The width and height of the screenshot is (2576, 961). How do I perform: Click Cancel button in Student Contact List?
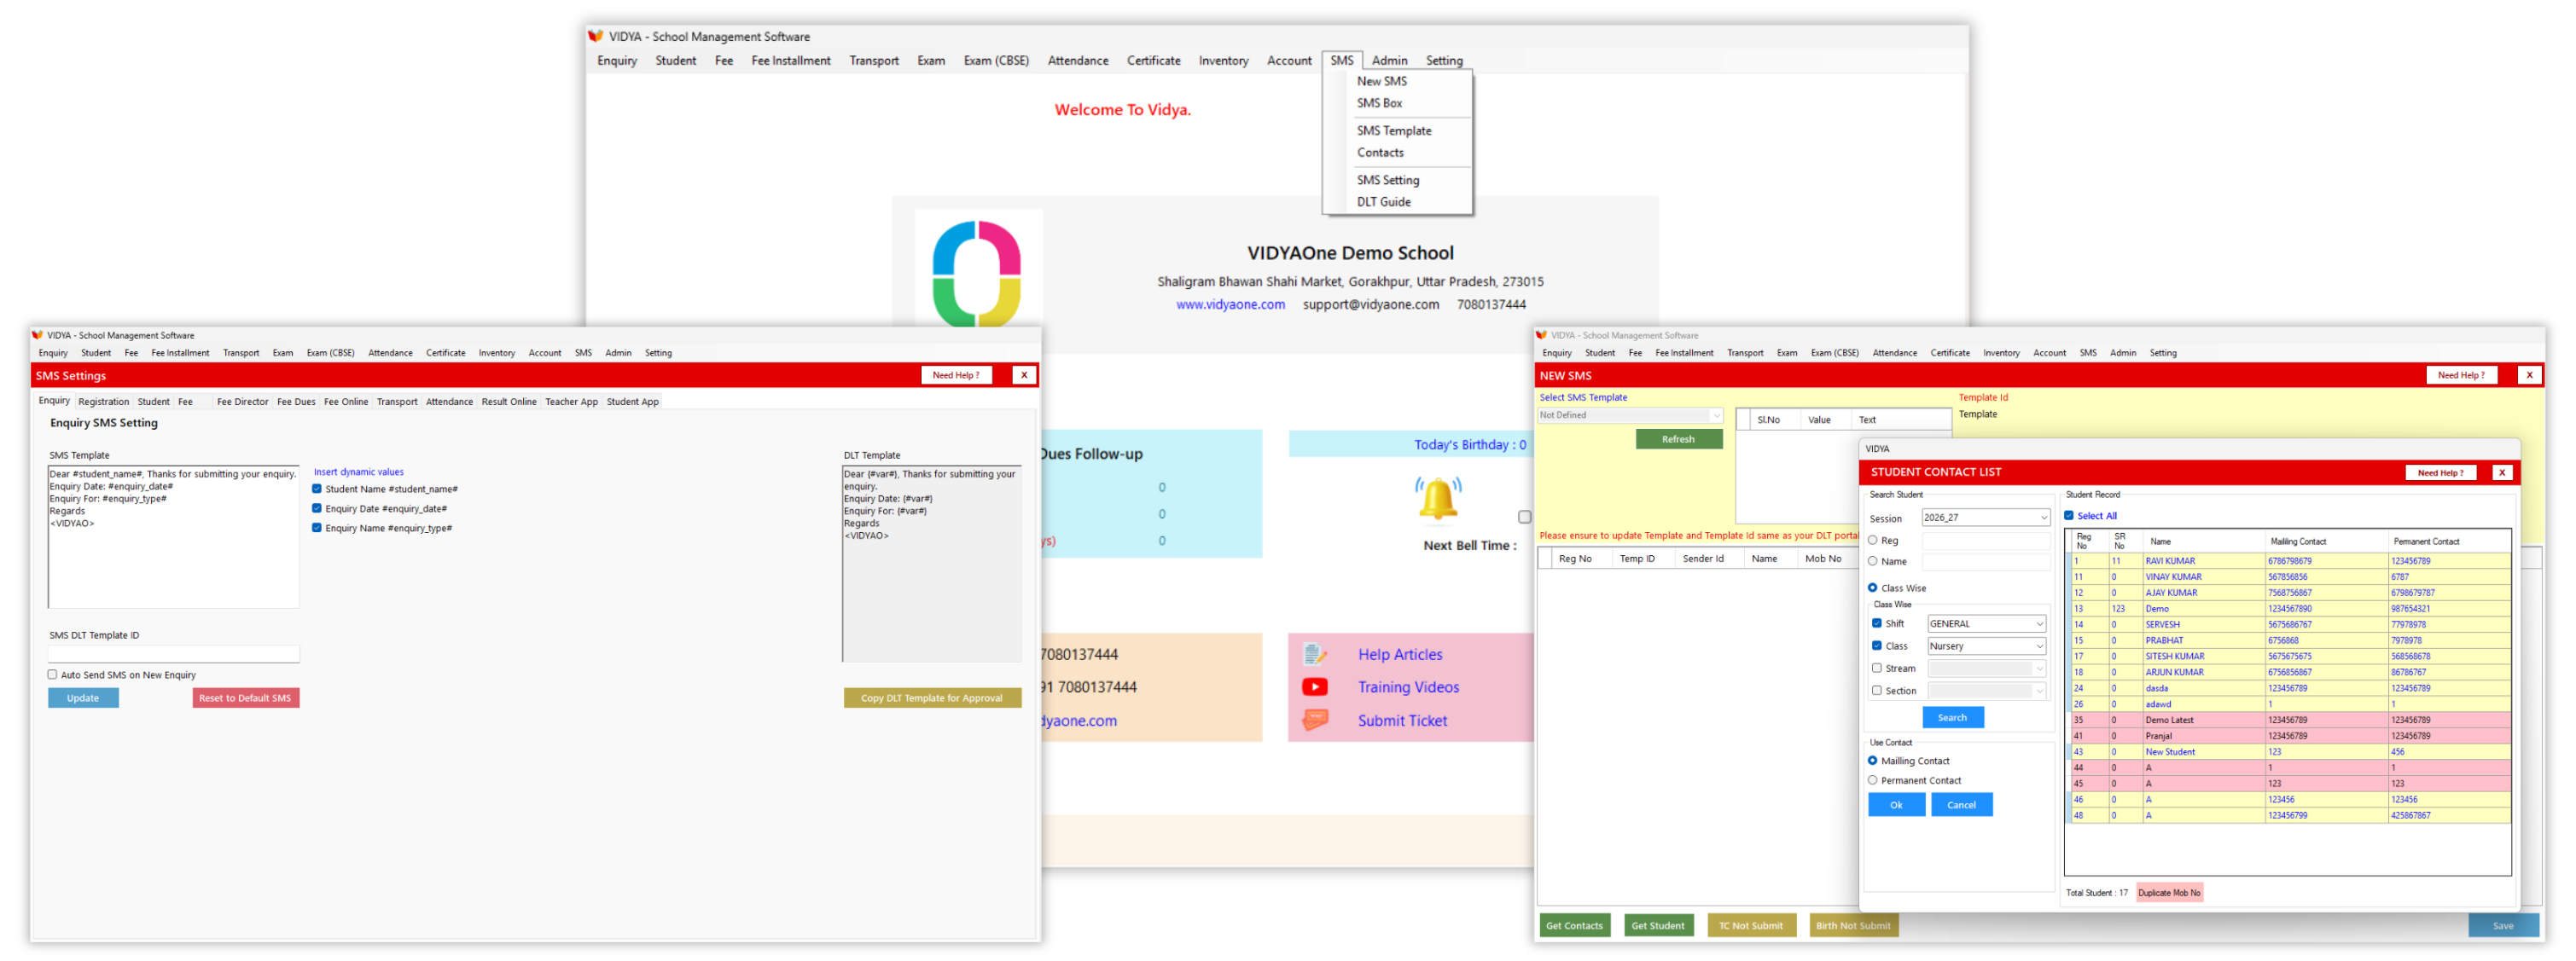(x=1962, y=805)
